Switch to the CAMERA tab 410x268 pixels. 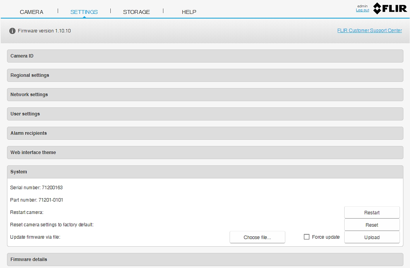click(x=32, y=12)
